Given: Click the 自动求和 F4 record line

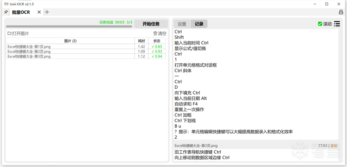Looking at the screenshot, I should 186,104.
